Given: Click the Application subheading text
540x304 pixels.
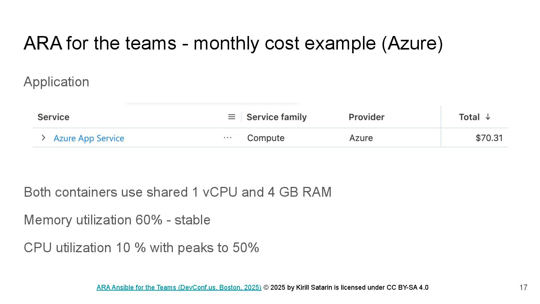Looking at the screenshot, I should point(56,82).
